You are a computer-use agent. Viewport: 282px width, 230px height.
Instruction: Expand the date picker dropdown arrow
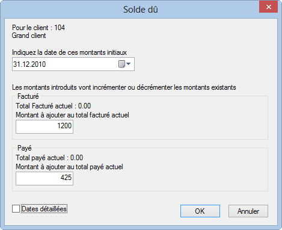129,64
